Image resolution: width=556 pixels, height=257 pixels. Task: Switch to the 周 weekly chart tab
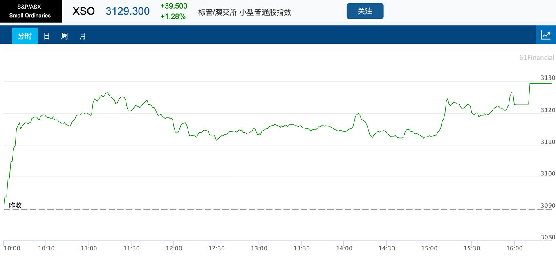[65, 36]
